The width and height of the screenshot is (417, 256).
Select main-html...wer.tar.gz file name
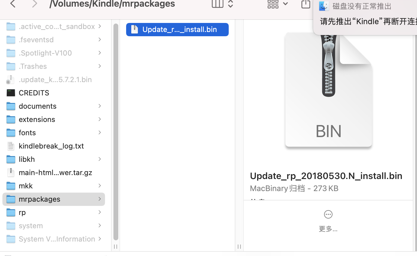(56, 172)
